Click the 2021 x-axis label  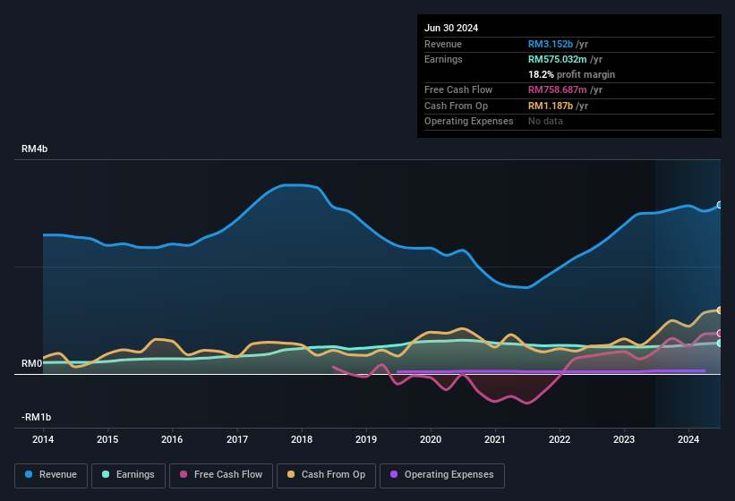pos(495,439)
